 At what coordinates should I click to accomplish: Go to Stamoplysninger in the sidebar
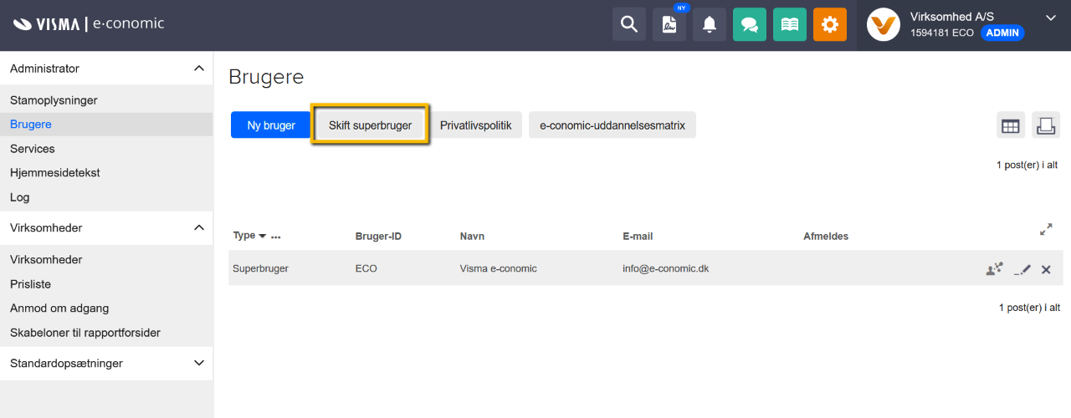[x=54, y=100]
